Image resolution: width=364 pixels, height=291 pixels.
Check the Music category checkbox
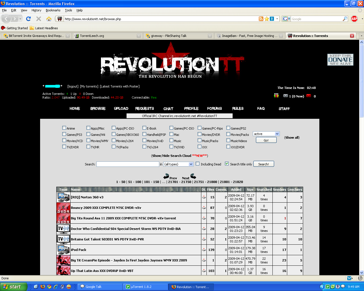(x=171, y=141)
